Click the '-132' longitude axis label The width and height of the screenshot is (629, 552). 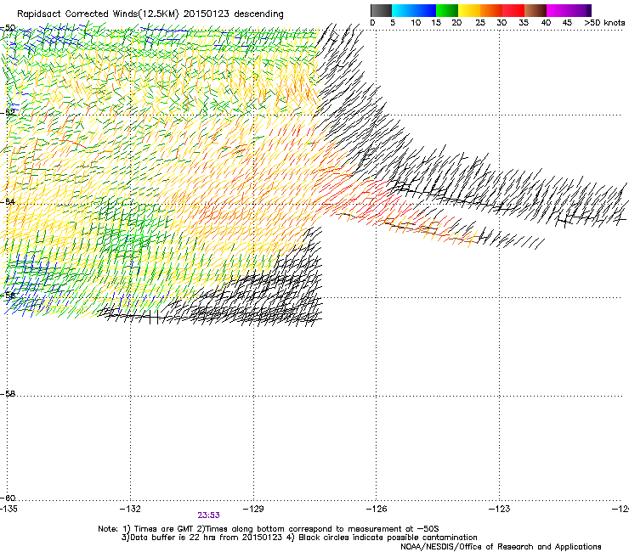(130, 509)
